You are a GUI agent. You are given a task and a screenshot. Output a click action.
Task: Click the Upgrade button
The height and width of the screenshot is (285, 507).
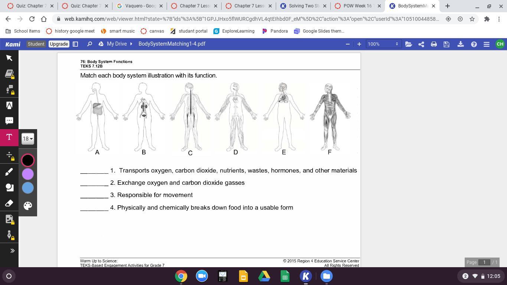point(59,44)
